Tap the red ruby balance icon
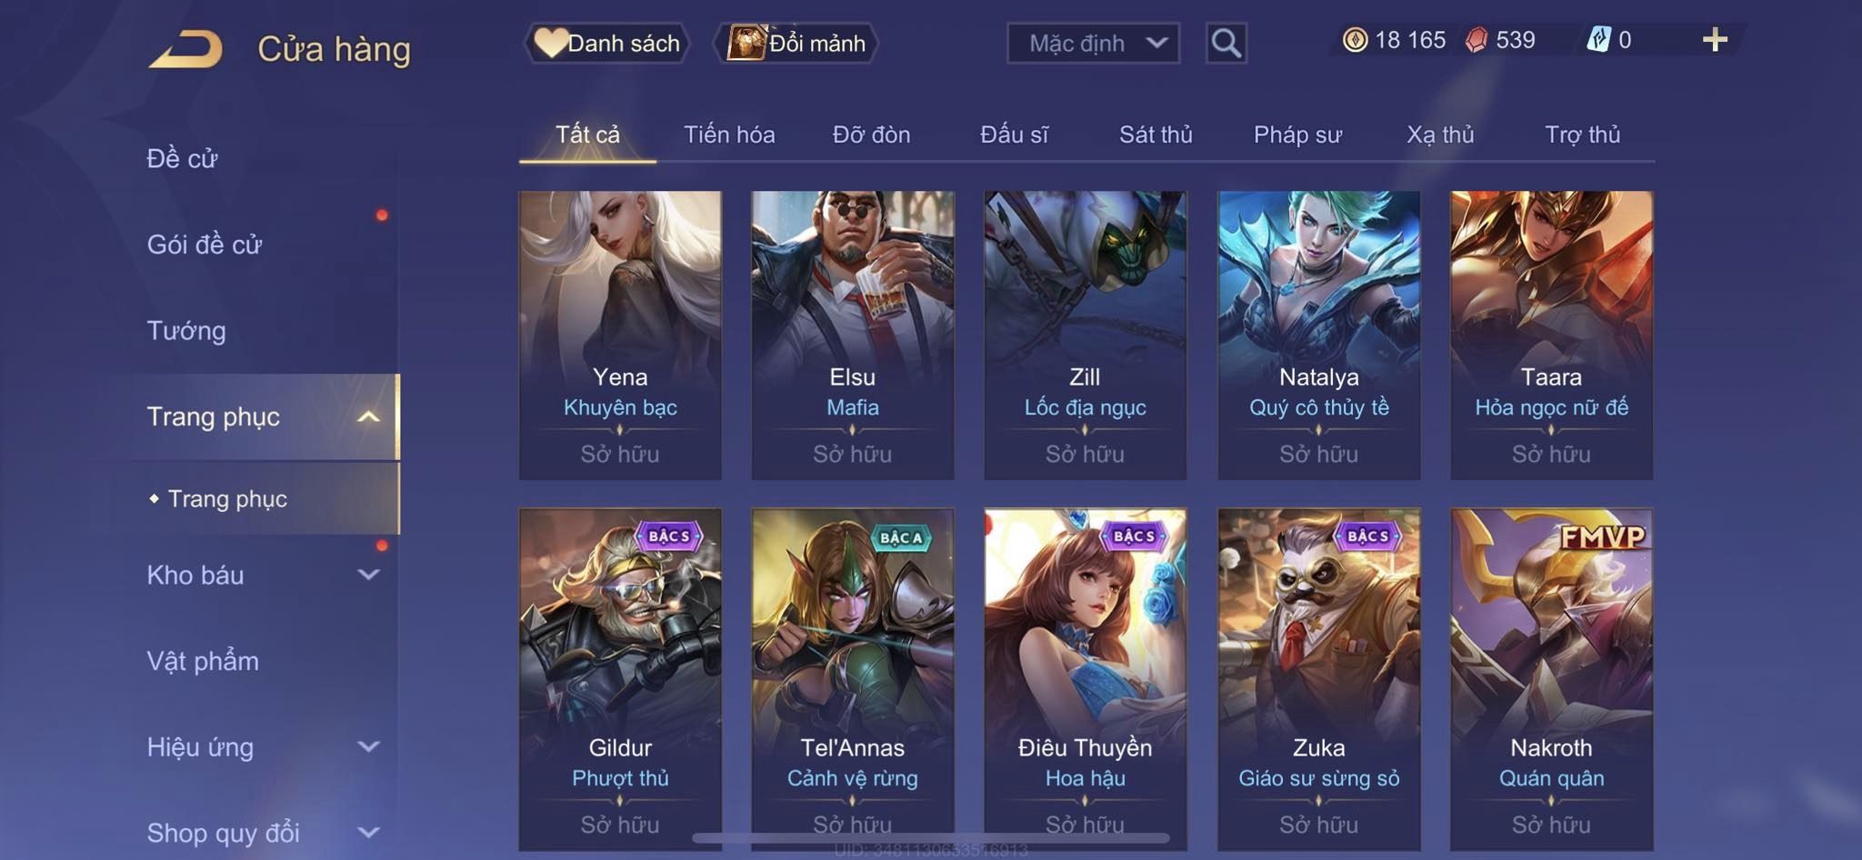1862x860 pixels. tap(1477, 40)
